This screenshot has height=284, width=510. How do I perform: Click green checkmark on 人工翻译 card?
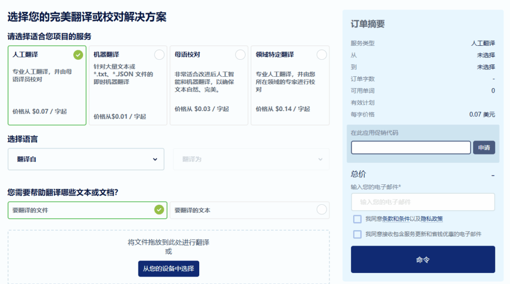pyautogui.click(x=78, y=55)
